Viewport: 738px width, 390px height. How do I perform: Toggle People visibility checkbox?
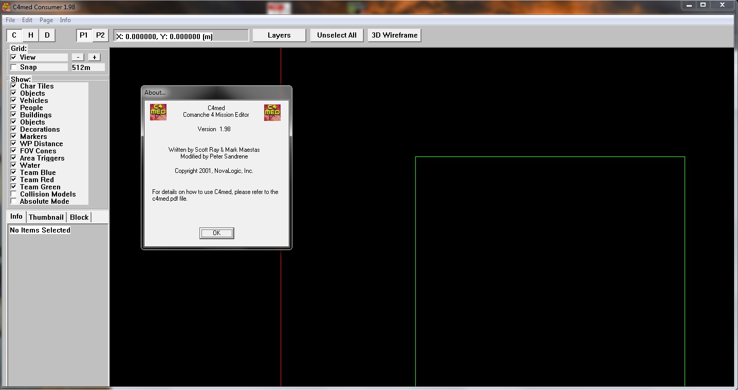coord(14,108)
